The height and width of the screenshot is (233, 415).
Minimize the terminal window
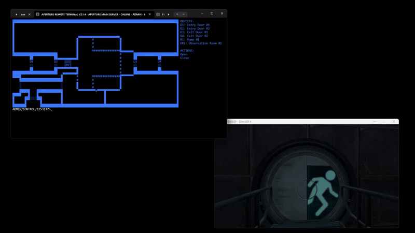[202, 13]
